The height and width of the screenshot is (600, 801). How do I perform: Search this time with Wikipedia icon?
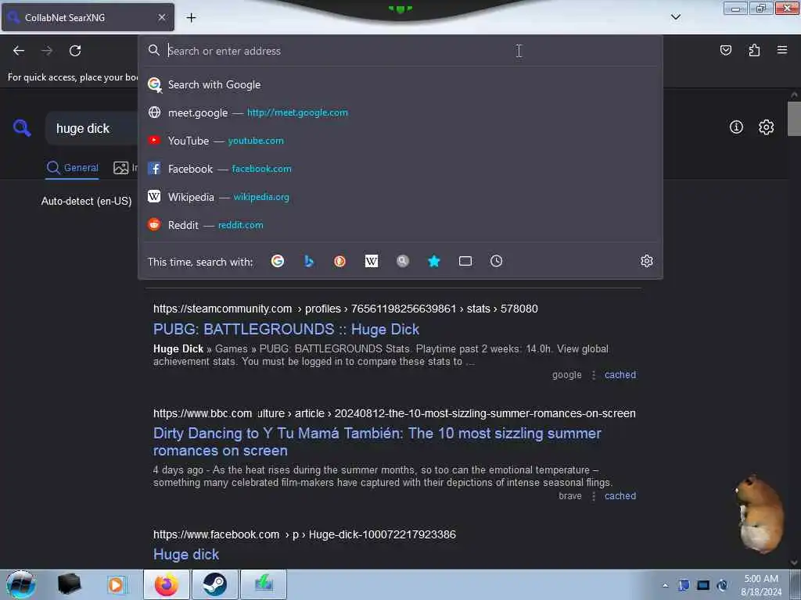point(372,261)
